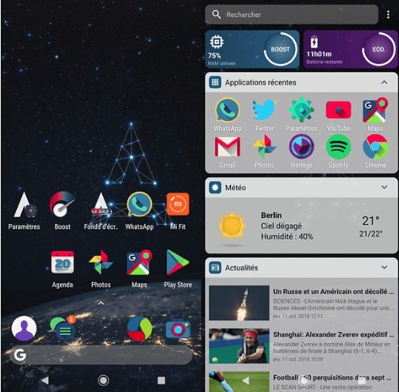Open the app drawer up arrow
The image size is (399, 392).
pos(101,303)
